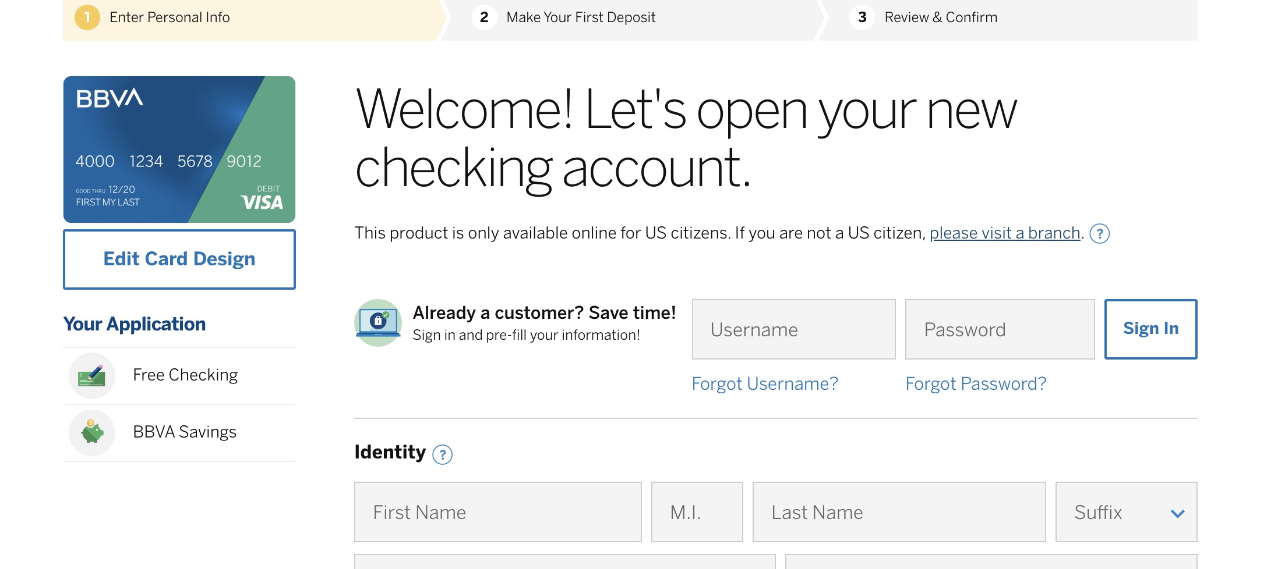
Task: Click the Edit Card Design button
Action: 179,259
